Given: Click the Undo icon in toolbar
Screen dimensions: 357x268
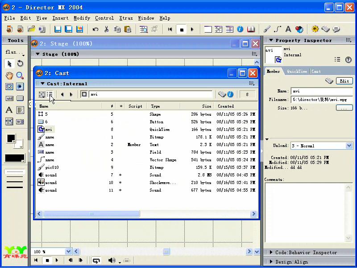Looking at the screenshot, I should [95, 29].
